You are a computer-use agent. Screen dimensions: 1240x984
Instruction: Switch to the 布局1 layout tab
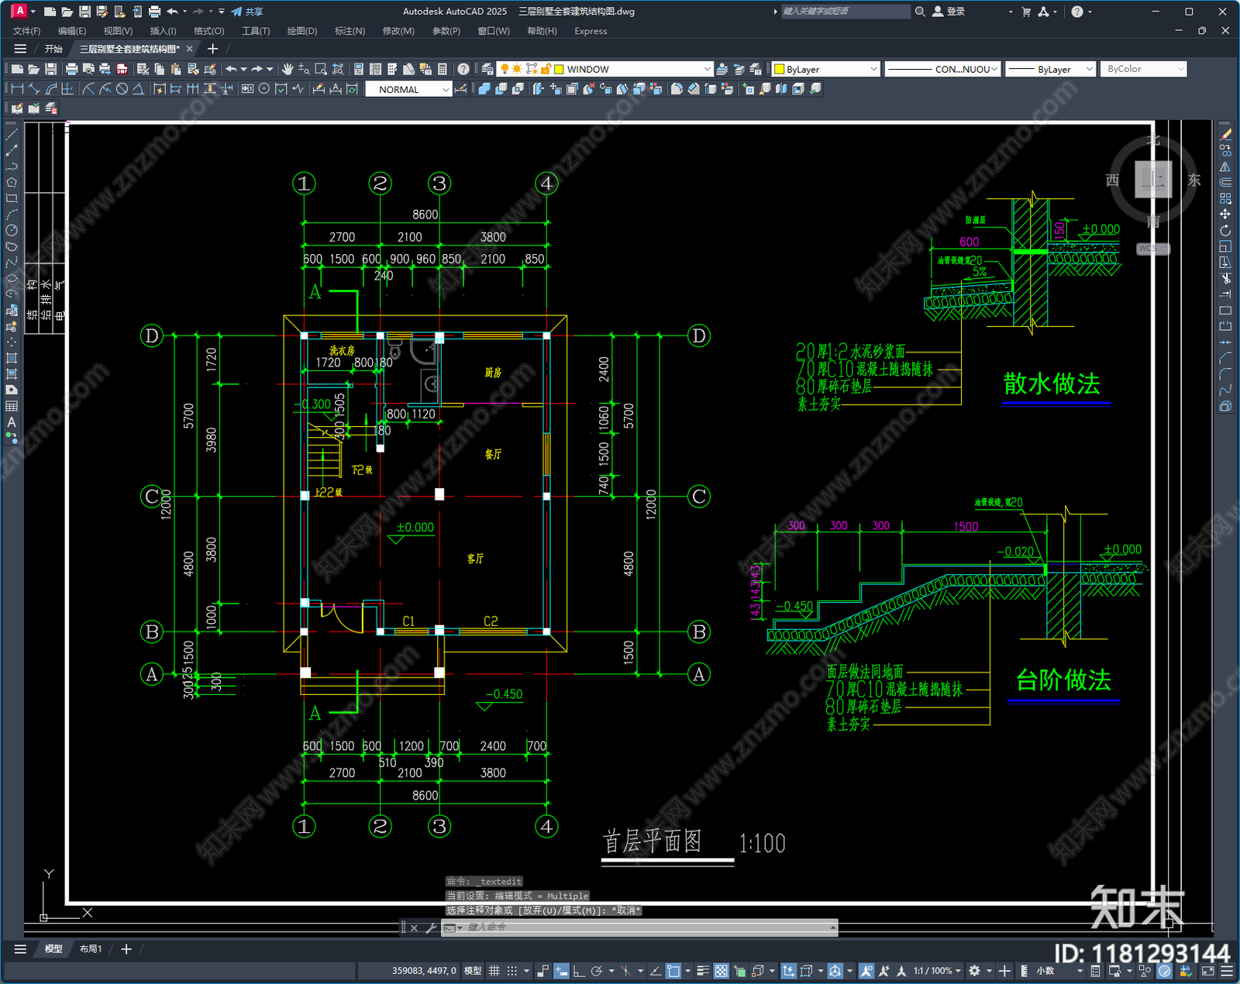click(91, 948)
